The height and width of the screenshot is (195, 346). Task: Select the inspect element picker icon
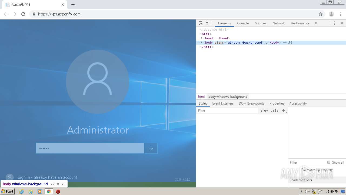[201, 23]
